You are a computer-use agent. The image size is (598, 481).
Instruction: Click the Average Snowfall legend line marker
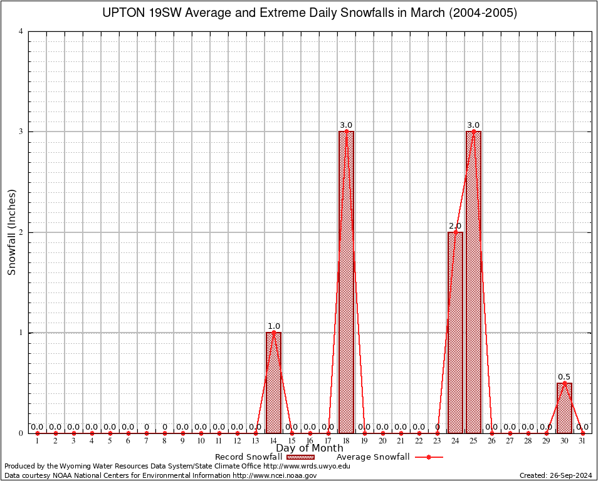(428, 457)
